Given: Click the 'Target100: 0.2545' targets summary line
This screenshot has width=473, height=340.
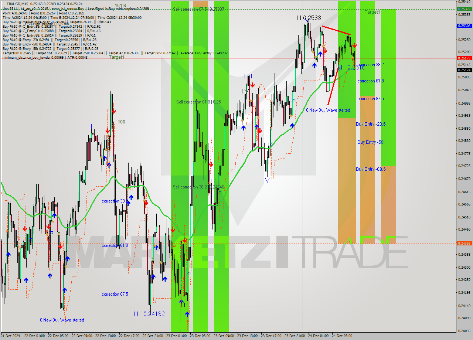Looking at the screenshot, I should [115, 53].
